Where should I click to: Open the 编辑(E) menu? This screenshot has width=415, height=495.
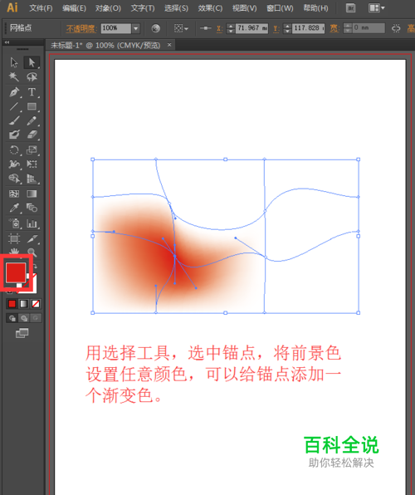[74, 8]
